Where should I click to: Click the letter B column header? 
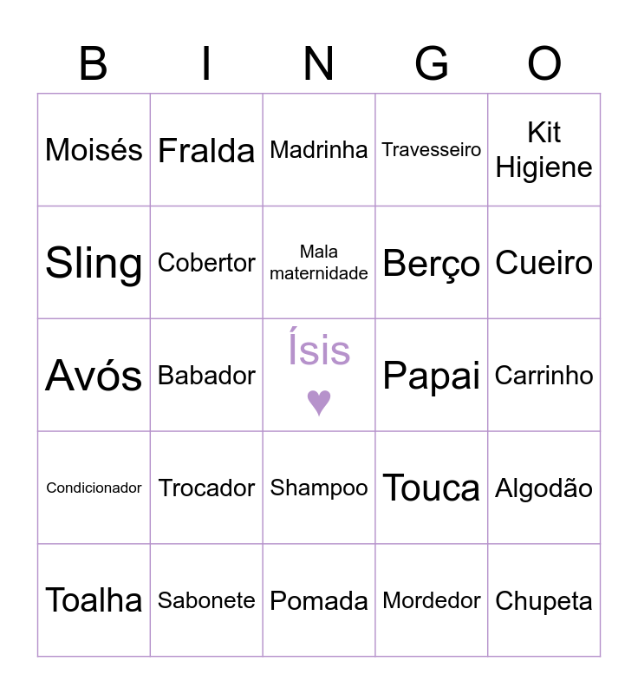[x=94, y=64]
